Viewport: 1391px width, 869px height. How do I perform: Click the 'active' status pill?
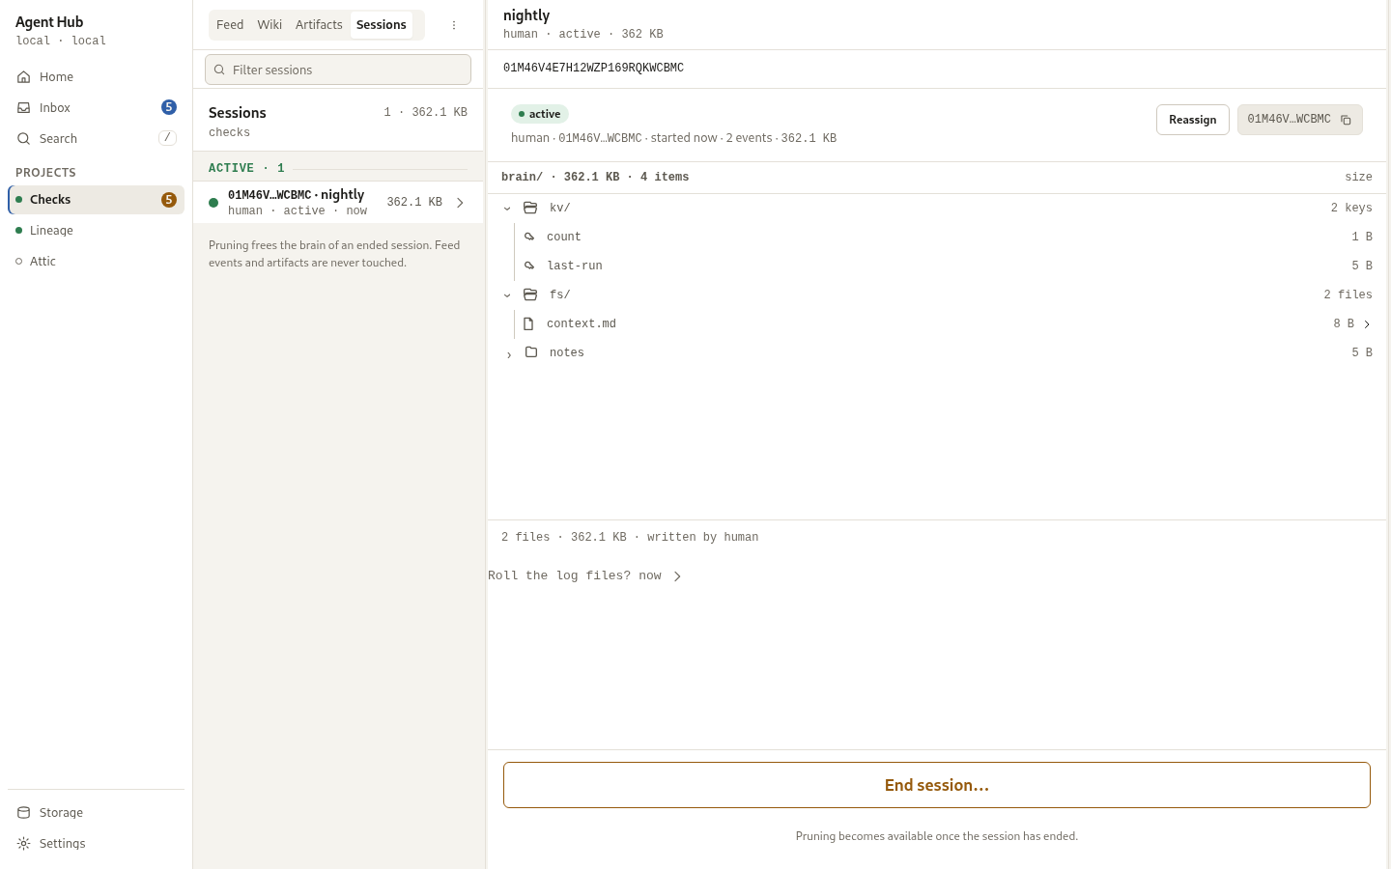pyautogui.click(x=540, y=114)
